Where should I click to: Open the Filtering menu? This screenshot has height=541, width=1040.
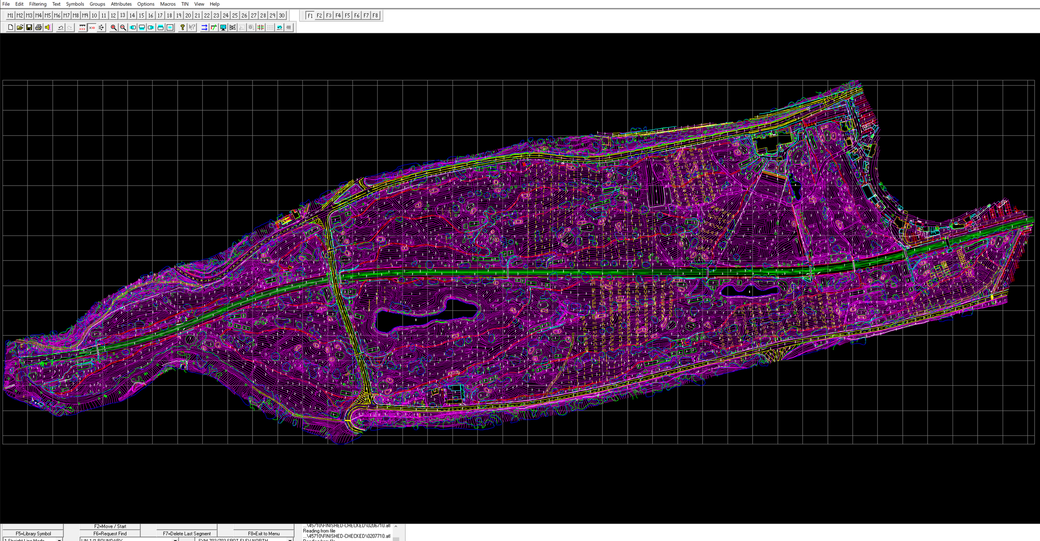[x=38, y=4]
